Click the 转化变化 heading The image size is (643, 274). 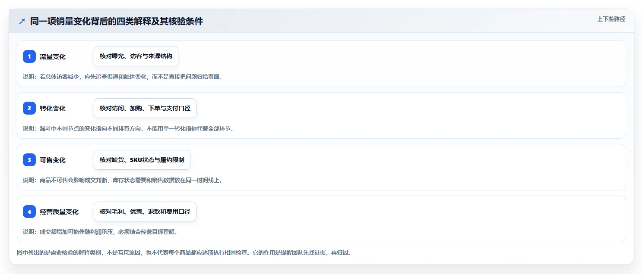[x=53, y=108]
